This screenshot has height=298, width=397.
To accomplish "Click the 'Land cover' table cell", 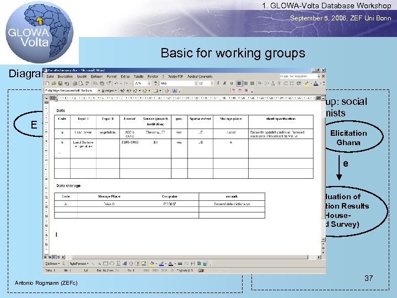I will [83, 134].
